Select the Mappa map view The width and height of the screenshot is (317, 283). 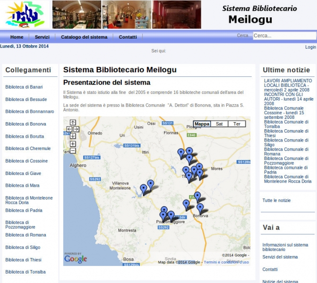click(202, 124)
